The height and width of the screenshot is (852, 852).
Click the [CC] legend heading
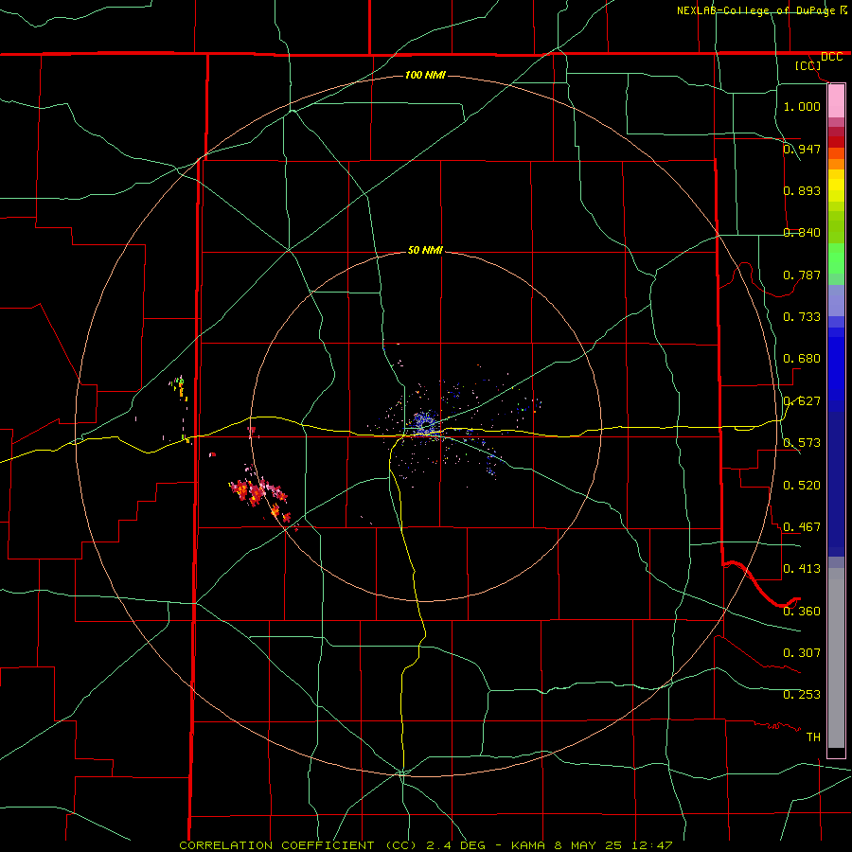tap(808, 65)
